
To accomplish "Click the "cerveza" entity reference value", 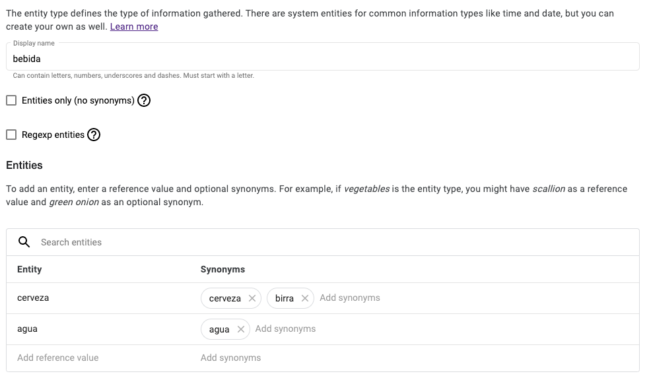I will 32,298.
